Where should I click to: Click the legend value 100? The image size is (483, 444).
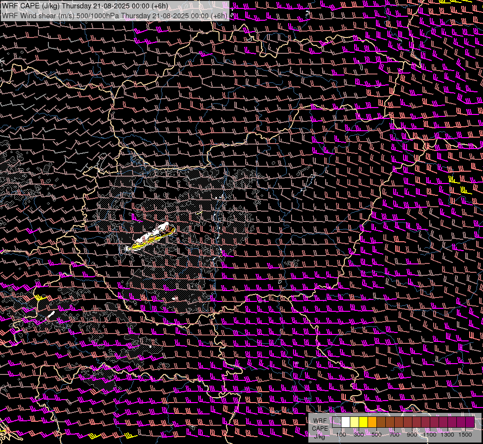341,435
